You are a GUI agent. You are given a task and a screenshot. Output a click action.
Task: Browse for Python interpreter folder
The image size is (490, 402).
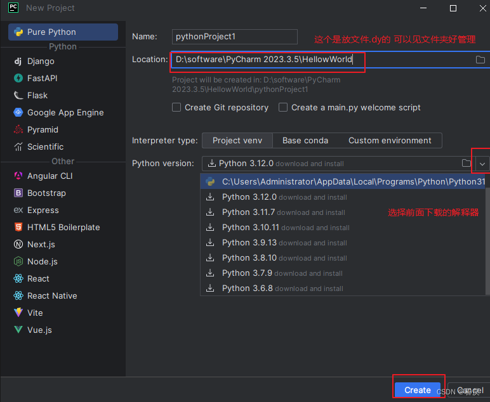pyautogui.click(x=467, y=163)
